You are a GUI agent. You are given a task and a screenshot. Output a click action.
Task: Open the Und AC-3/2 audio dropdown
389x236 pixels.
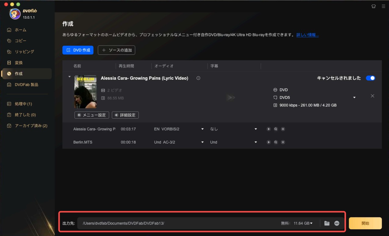click(x=202, y=142)
